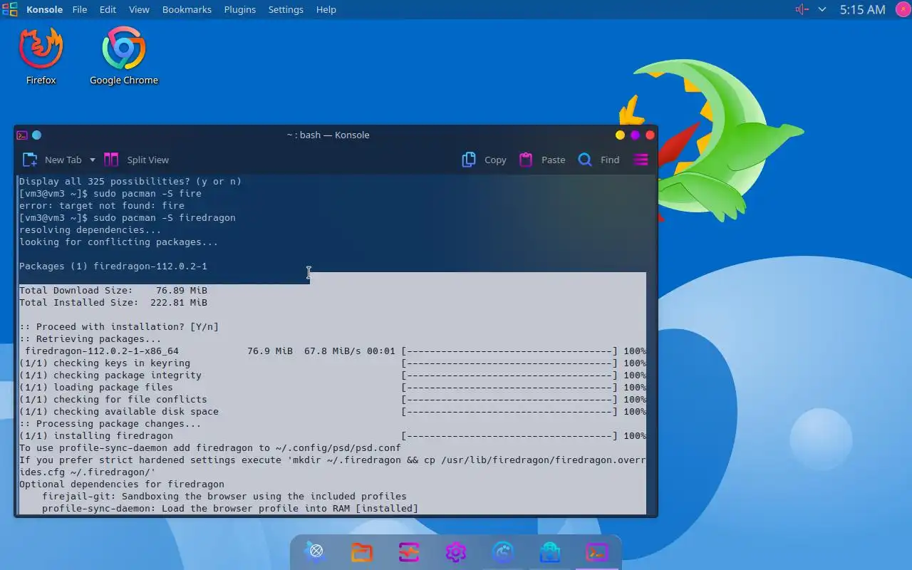Open the Plugins menu
912x570 pixels.
pos(239,9)
